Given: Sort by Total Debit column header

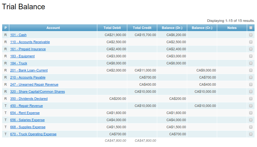Looking at the screenshot, I should [112, 28].
